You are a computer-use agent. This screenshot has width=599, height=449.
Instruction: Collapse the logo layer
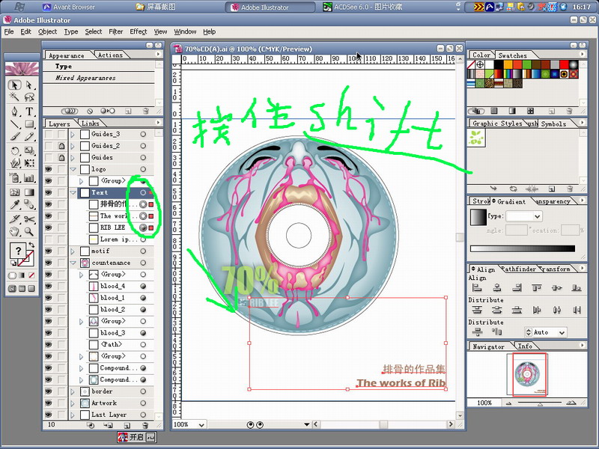click(73, 169)
